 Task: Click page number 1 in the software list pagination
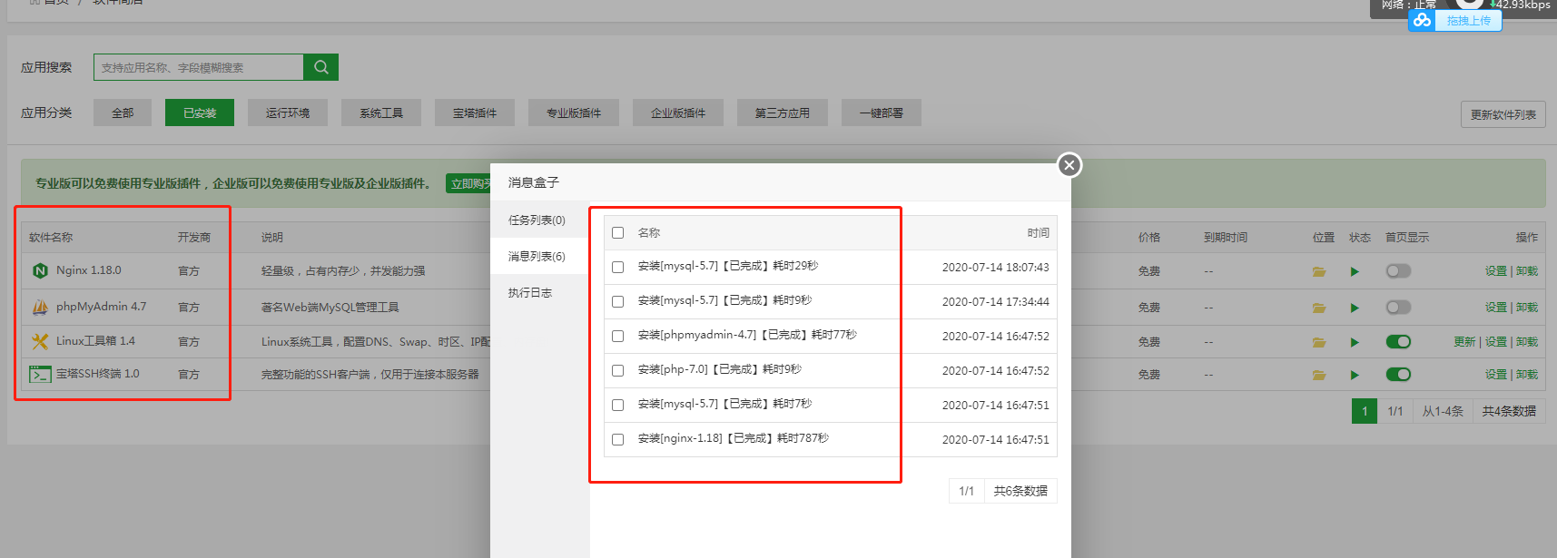pyautogui.click(x=1365, y=411)
